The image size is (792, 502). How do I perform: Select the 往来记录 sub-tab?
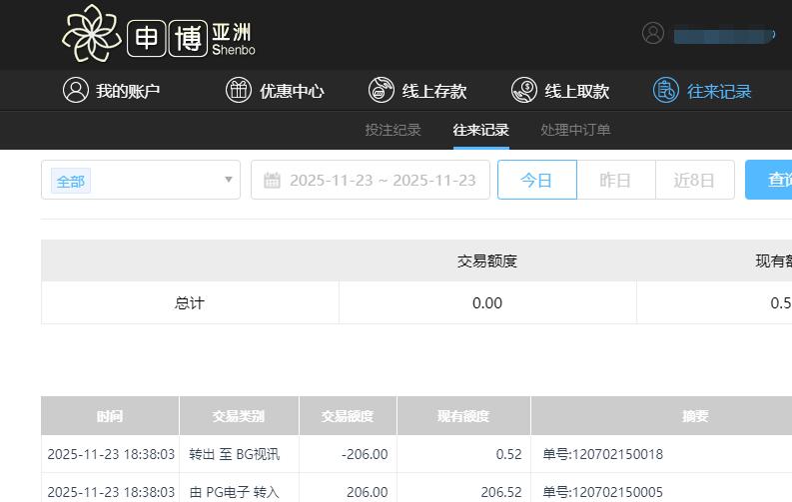click(480, 130)
